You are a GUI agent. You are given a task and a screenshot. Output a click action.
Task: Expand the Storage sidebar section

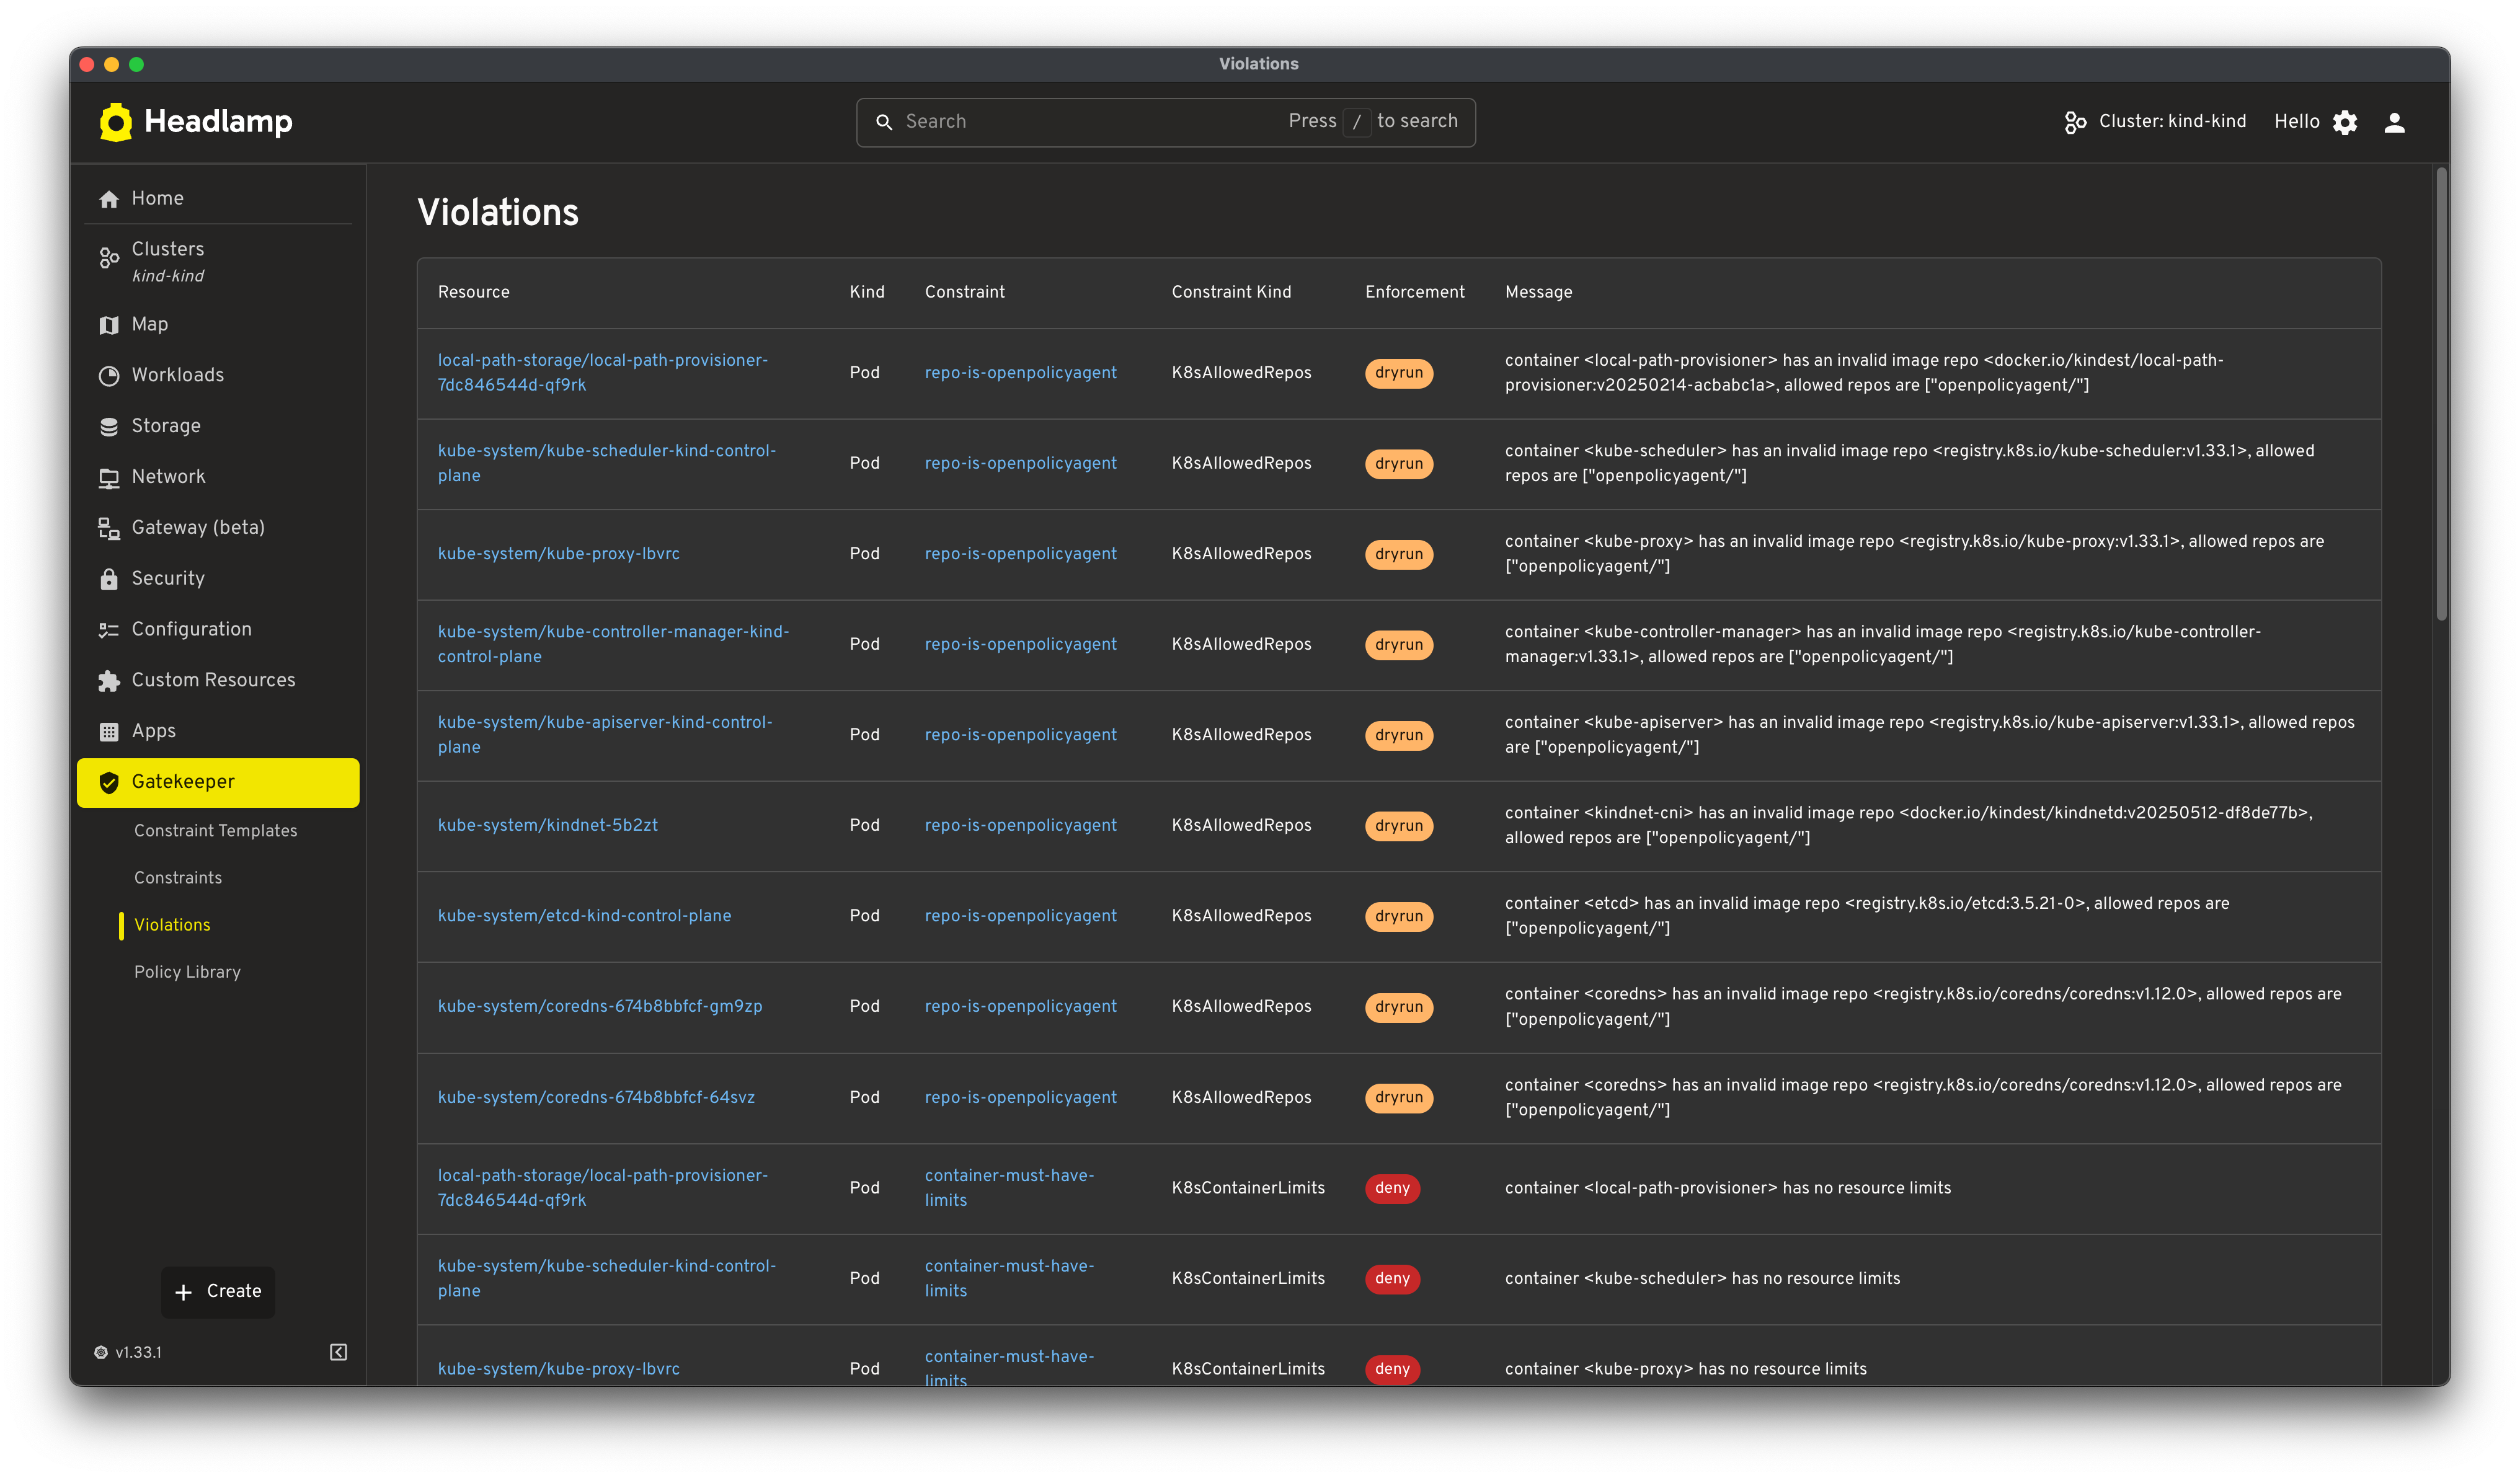(x=166, y=426)
